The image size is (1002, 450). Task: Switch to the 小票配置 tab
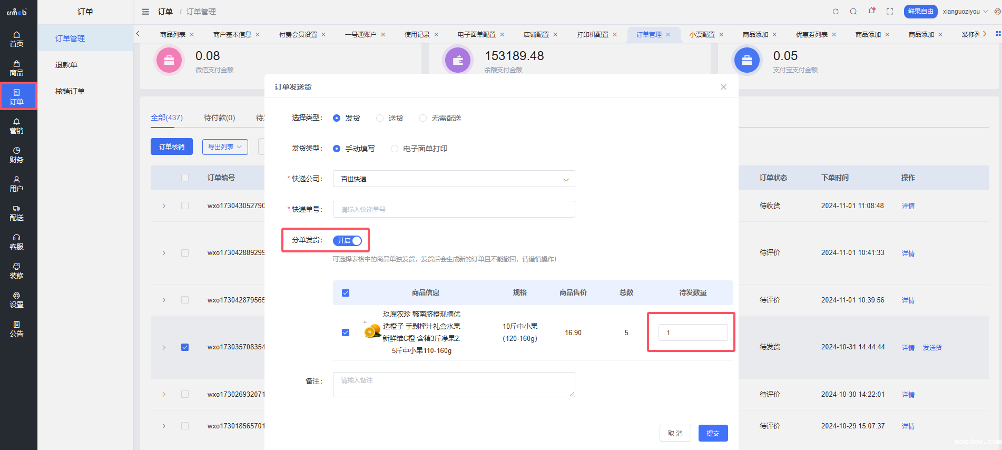tap(702, 35)
